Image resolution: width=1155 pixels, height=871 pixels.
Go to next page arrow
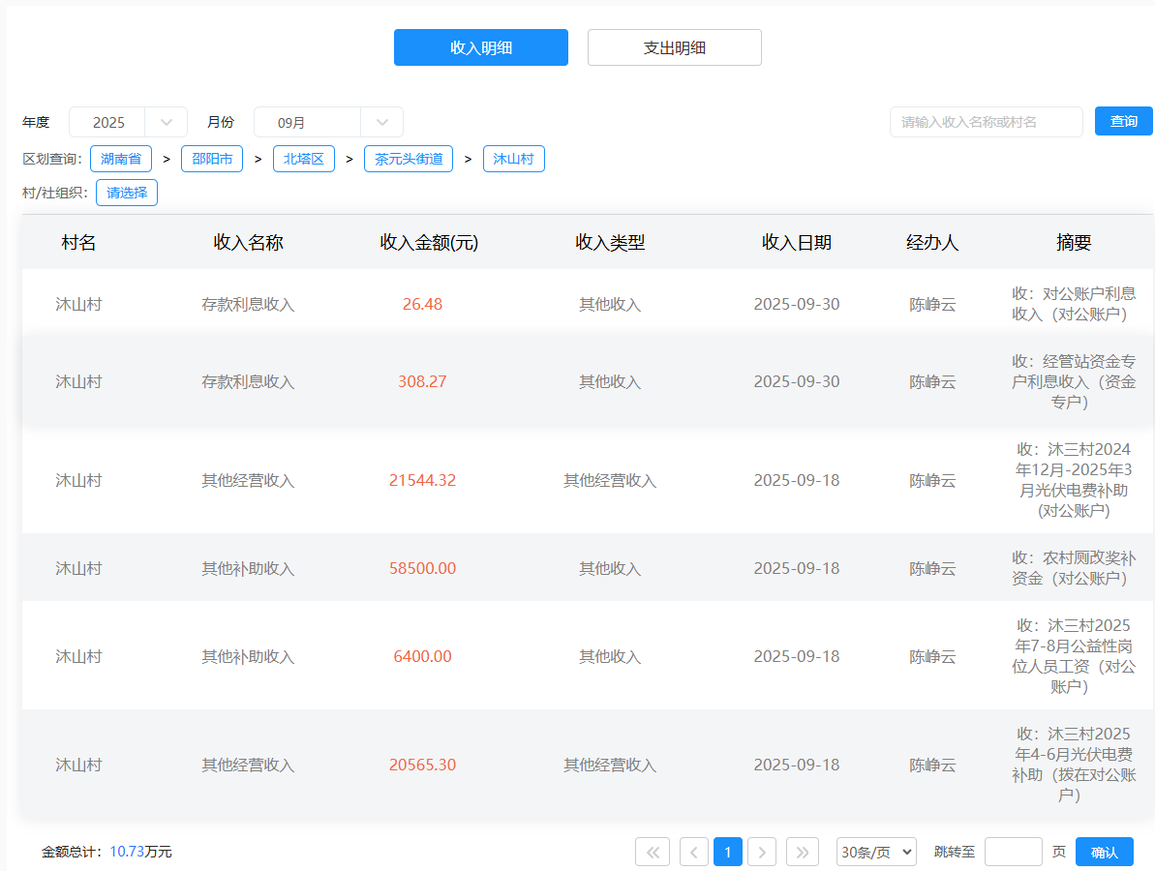point(762,852)
